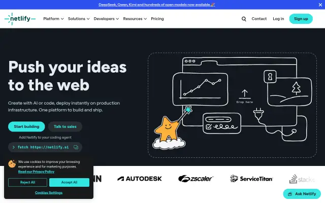325x203 pixels.
Task: Click the keyhole lock illustration icon
Action: [x=270, y=77]
